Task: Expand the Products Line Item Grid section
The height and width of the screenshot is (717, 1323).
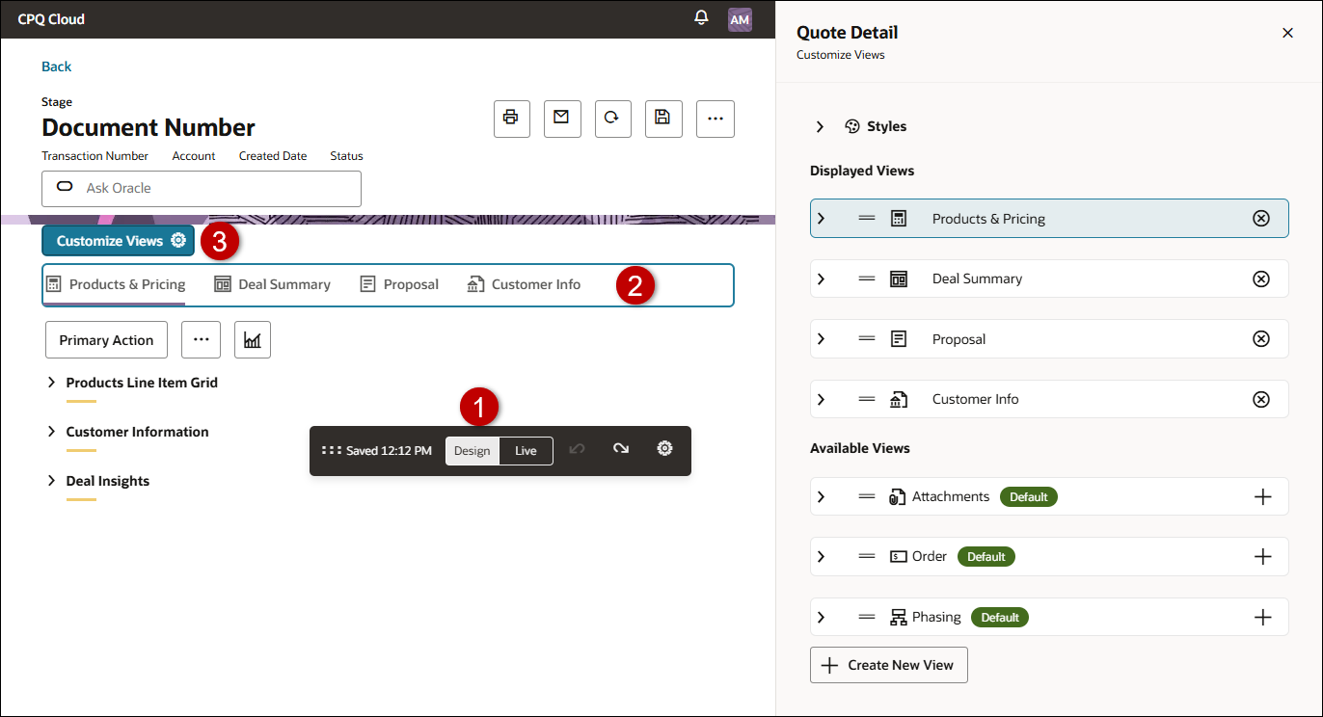Action: [x=51, y=382]
